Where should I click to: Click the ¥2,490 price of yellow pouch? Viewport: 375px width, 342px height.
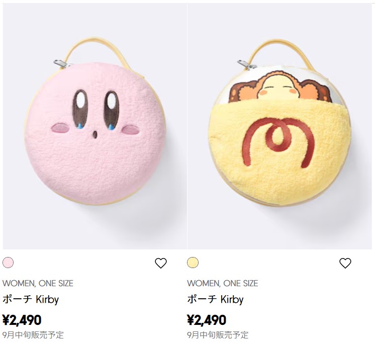click(x=207, y=320)
